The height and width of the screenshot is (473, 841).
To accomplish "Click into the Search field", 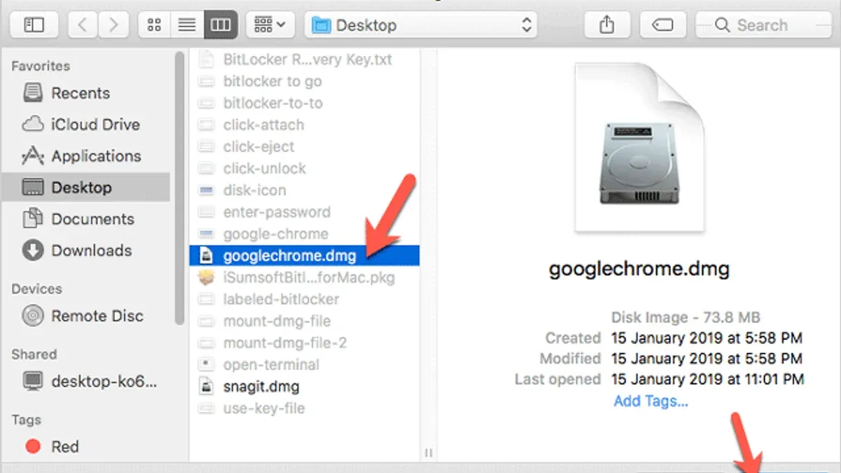I will pyautogui.click(x=764, y=25).
